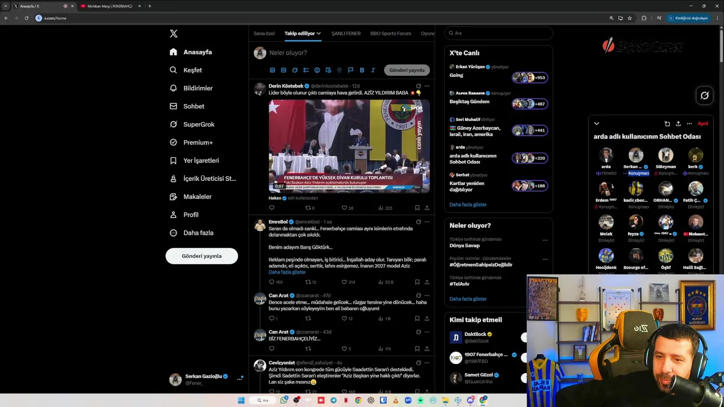Click the Ara search field on X

[498, 33]
